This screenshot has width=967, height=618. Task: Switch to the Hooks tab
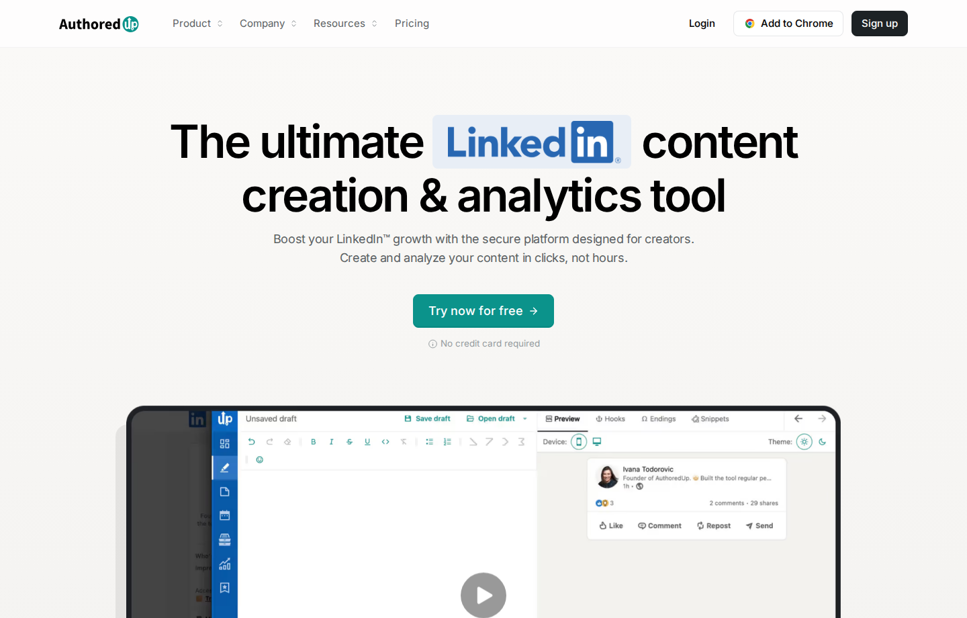pyautogui.click(x=610, y=419)
